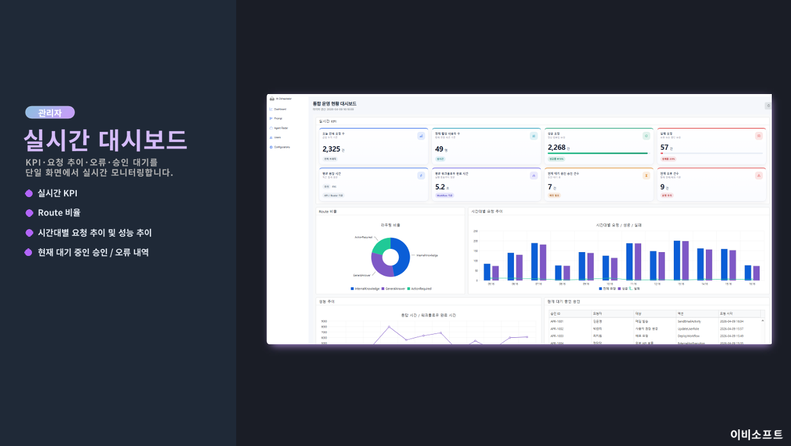Click red icon on the 57 failed-requests card
Screen dimensions: 791x446
(759, 136)
